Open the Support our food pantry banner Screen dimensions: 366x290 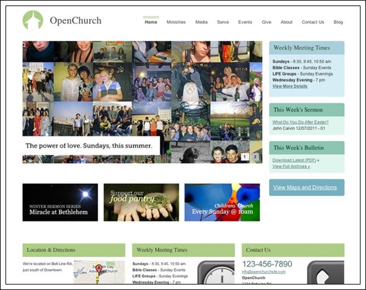[x=142, y=202]
